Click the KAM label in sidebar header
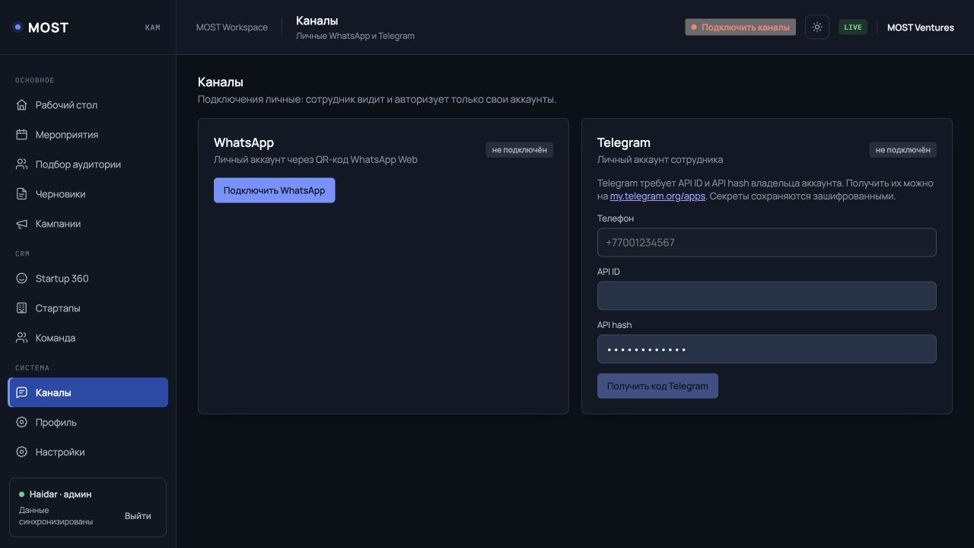Screen dimensions: 974x548 (153, 27)
